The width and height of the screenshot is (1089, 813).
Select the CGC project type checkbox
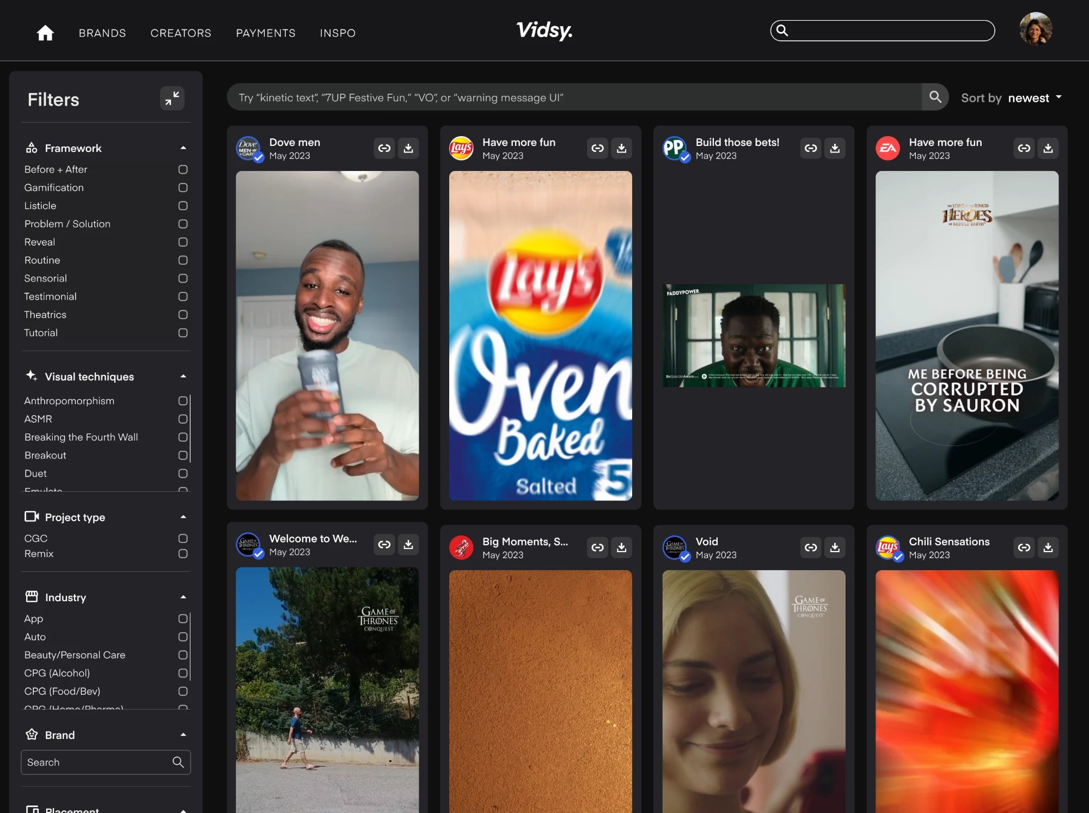tap(183, 538)
